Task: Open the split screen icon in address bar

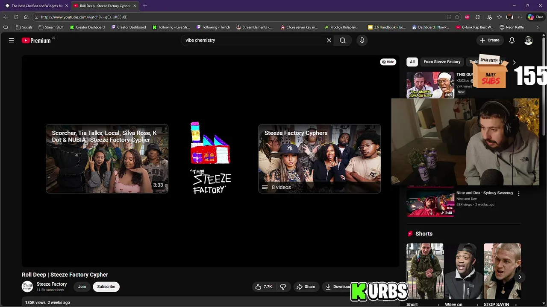Action: tap(449, 17)
